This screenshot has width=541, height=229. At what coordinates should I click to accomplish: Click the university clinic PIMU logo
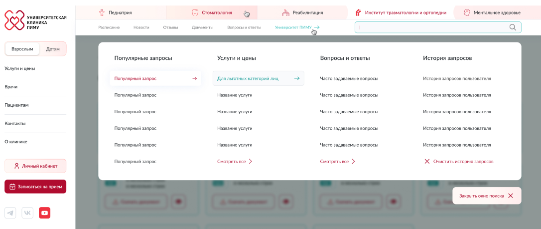(35, 20)
